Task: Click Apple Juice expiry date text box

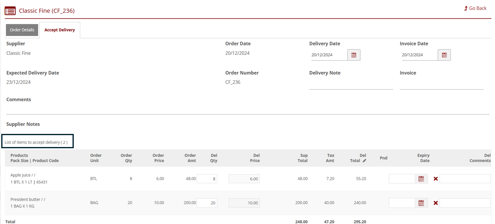Action: tap(402, 179)
